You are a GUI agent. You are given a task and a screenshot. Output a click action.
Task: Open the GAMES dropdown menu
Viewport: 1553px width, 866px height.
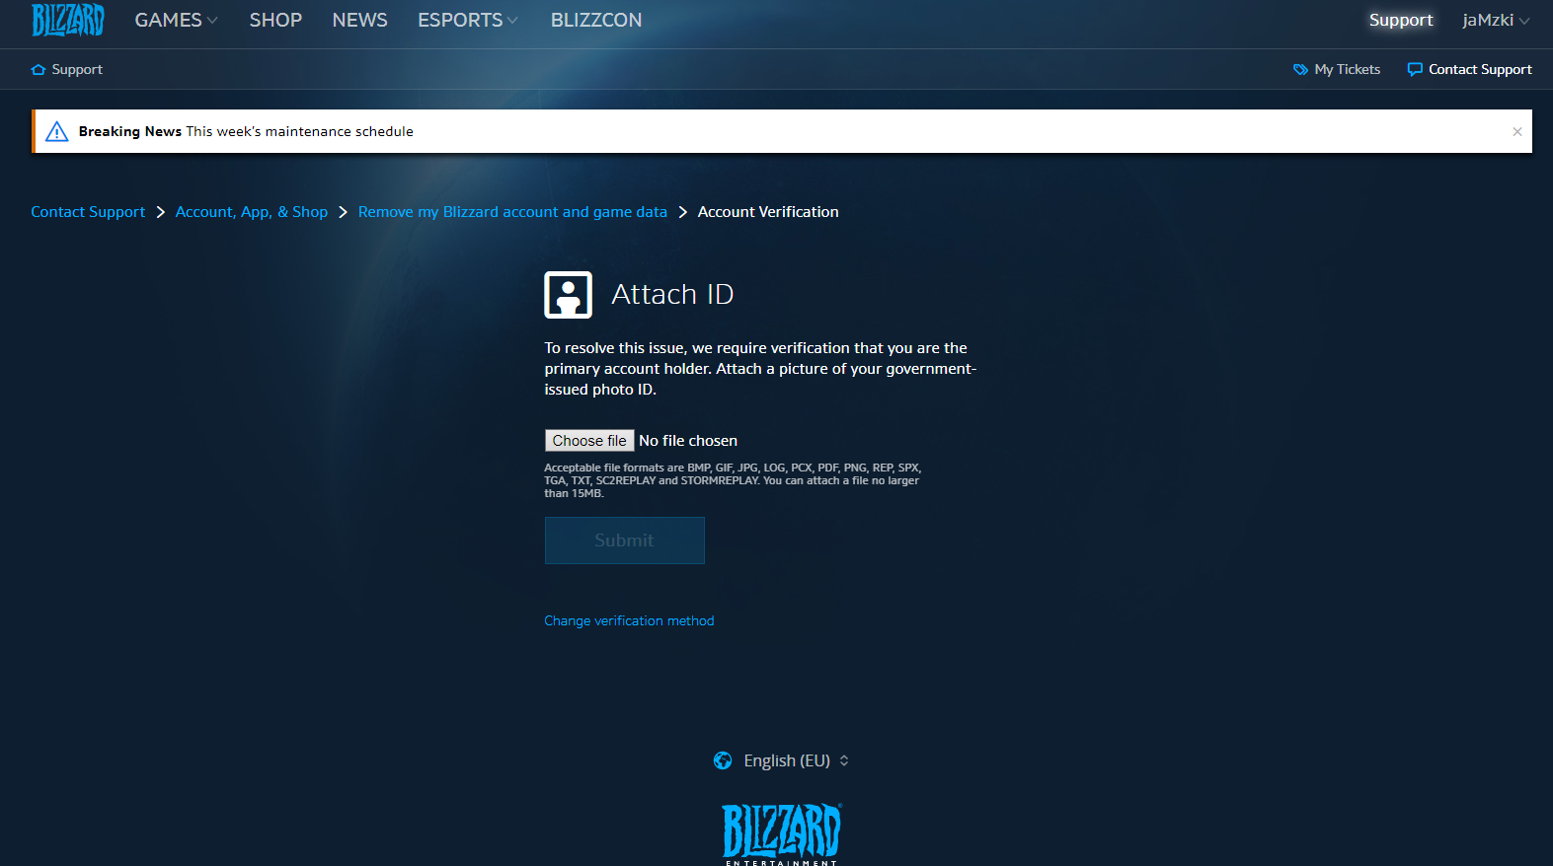click(x=176, y=20)
